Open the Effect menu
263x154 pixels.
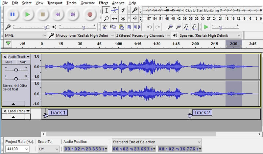click(x=103, y=3)
